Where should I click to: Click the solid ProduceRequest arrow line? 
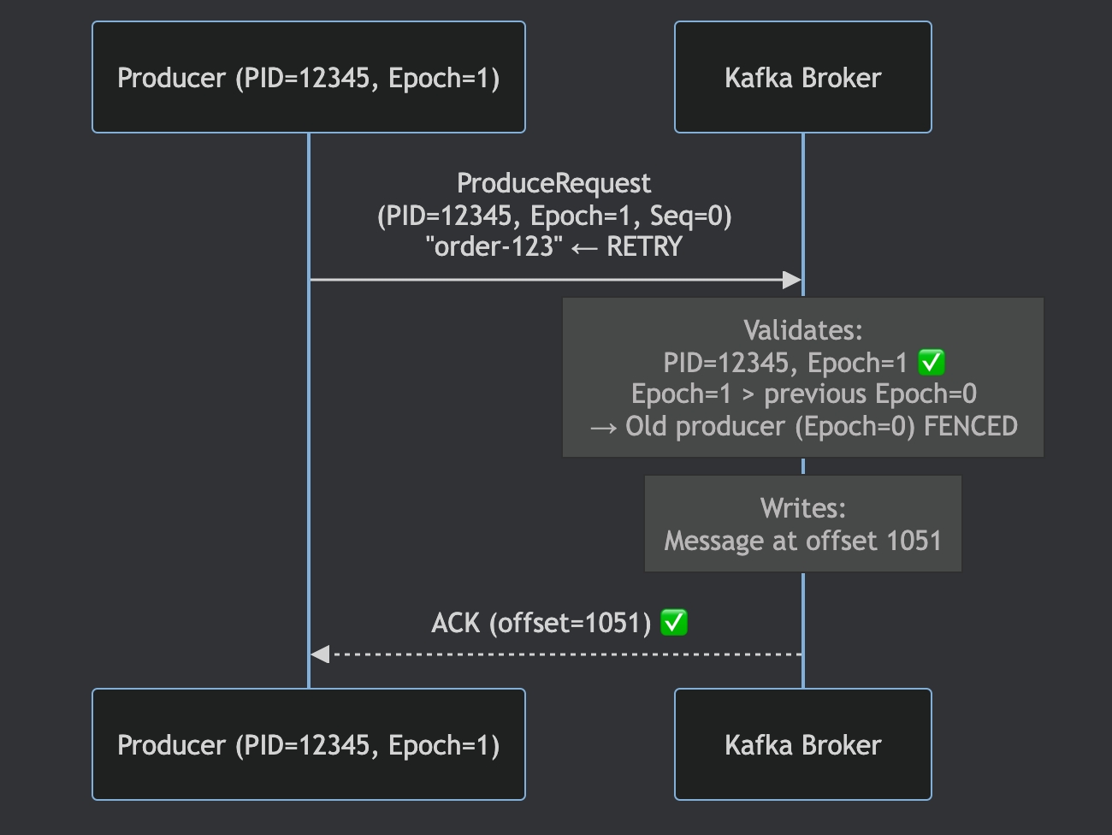pos(547,280)
